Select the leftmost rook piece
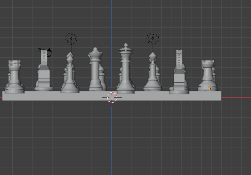 15,77
